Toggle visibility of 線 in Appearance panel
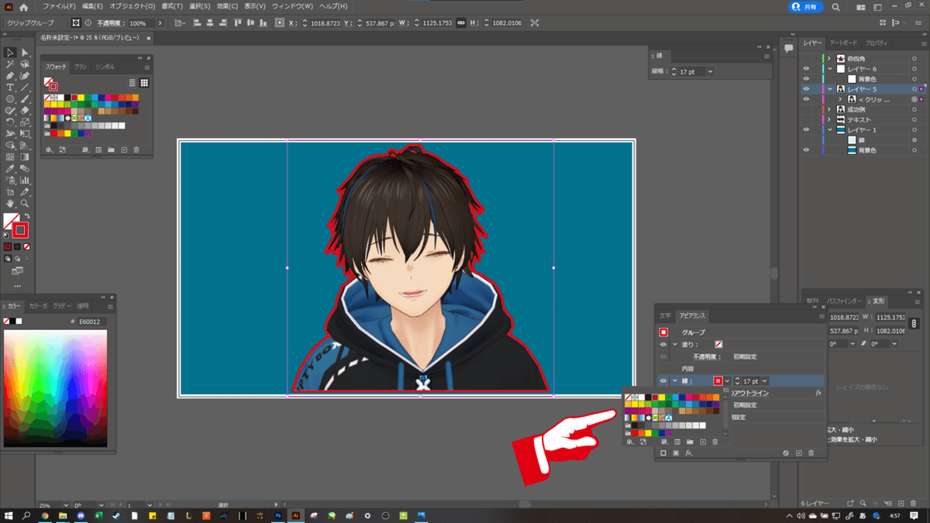The width and height of the screenshot is (930, 523). click(x=663, y=381)
